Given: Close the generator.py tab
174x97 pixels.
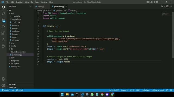Looking at the screenshot, I should (x=66, y=6).
